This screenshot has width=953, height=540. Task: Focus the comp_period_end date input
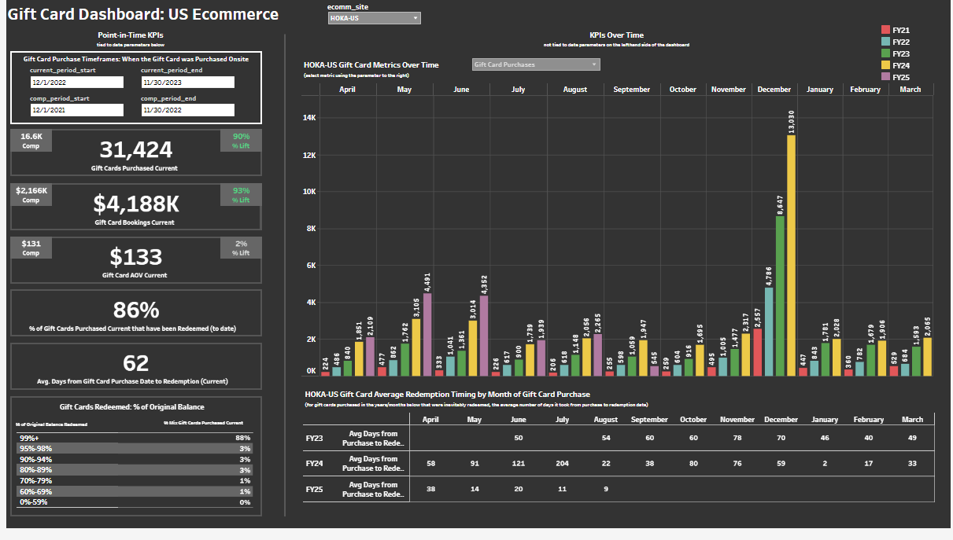[x=187, y=110]
